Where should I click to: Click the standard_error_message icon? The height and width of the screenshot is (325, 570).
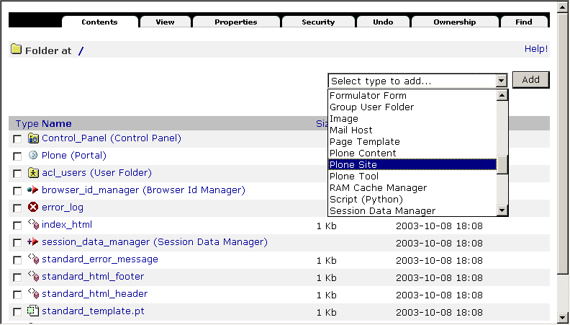pyautogui.click(x=33, y=259)
